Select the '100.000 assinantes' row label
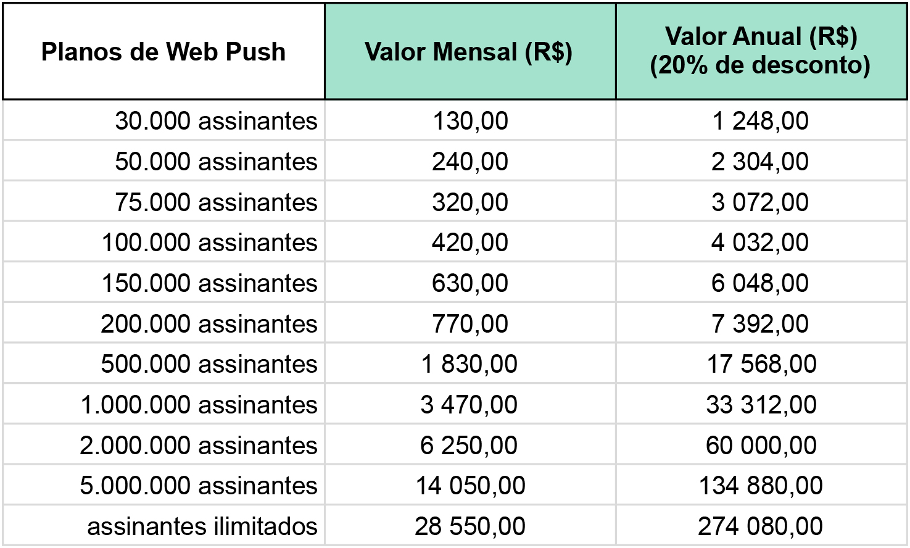910x548 pixels. coord(163,242)
